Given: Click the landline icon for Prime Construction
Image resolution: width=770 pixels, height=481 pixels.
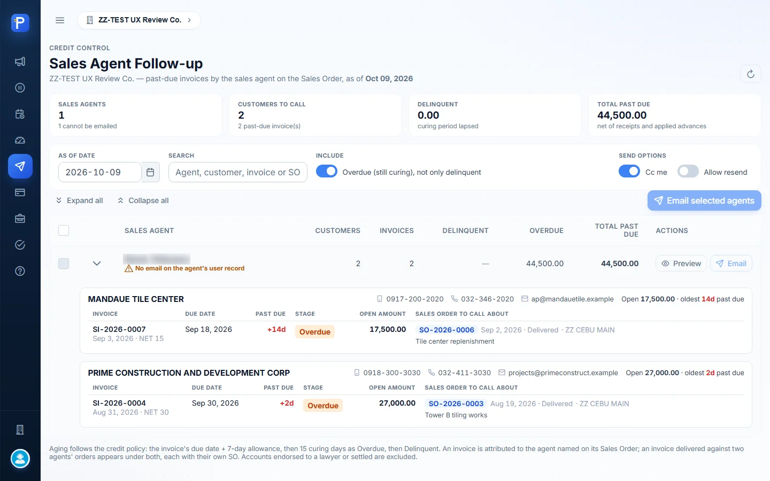Looking at the screenshot, I should (x=432, y=373).
